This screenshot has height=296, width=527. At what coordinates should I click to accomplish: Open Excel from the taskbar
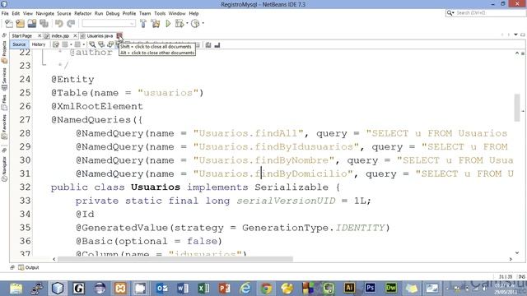pos(203,288)
